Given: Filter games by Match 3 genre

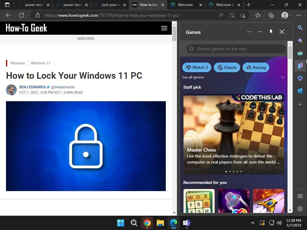Looking at the screenshot, I should (x=197, y=67).
